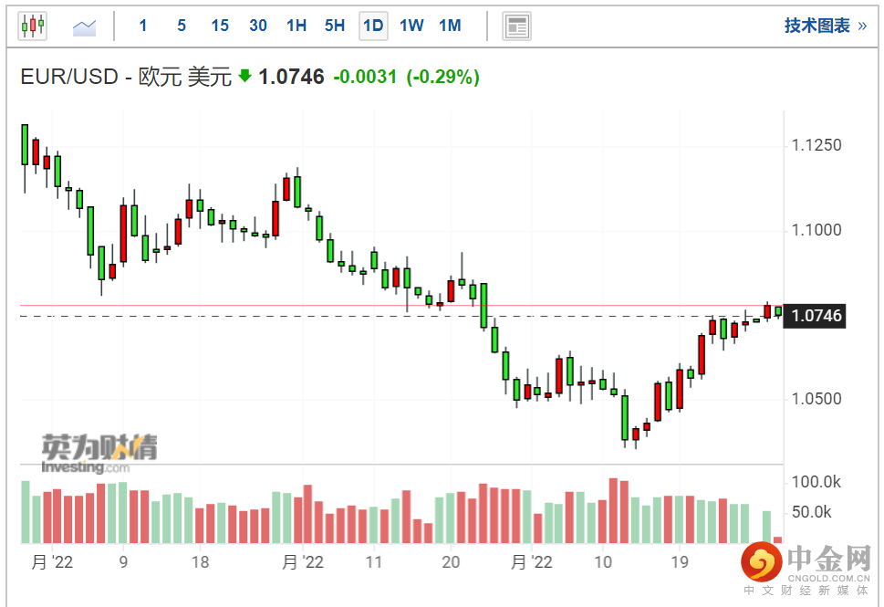This screenshot has height=607, width=884.
Task: Click the 1.0746 current price label
Action: [x=816, y=317]
